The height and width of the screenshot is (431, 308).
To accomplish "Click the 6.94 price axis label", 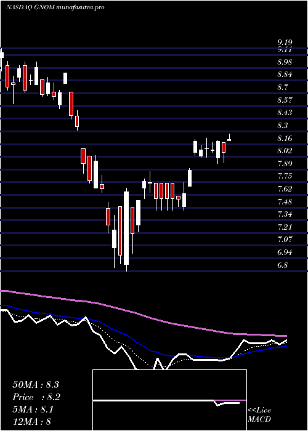I will 285,252.
